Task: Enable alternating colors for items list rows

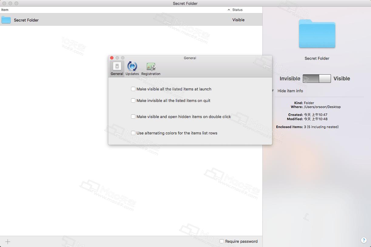Action: point(133,133)
